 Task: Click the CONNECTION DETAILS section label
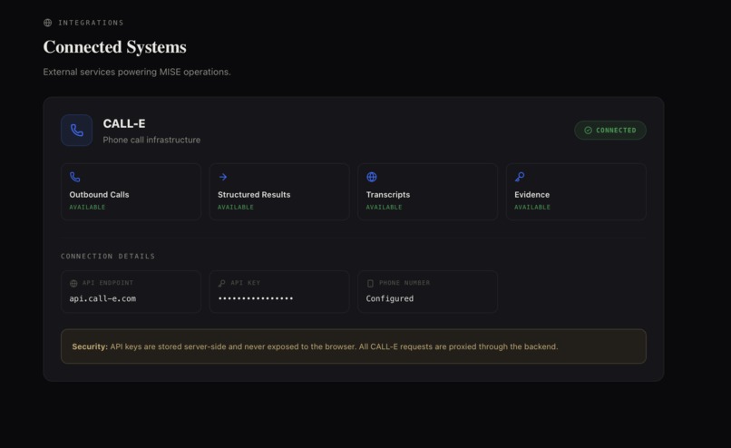[x=108, y=256]
